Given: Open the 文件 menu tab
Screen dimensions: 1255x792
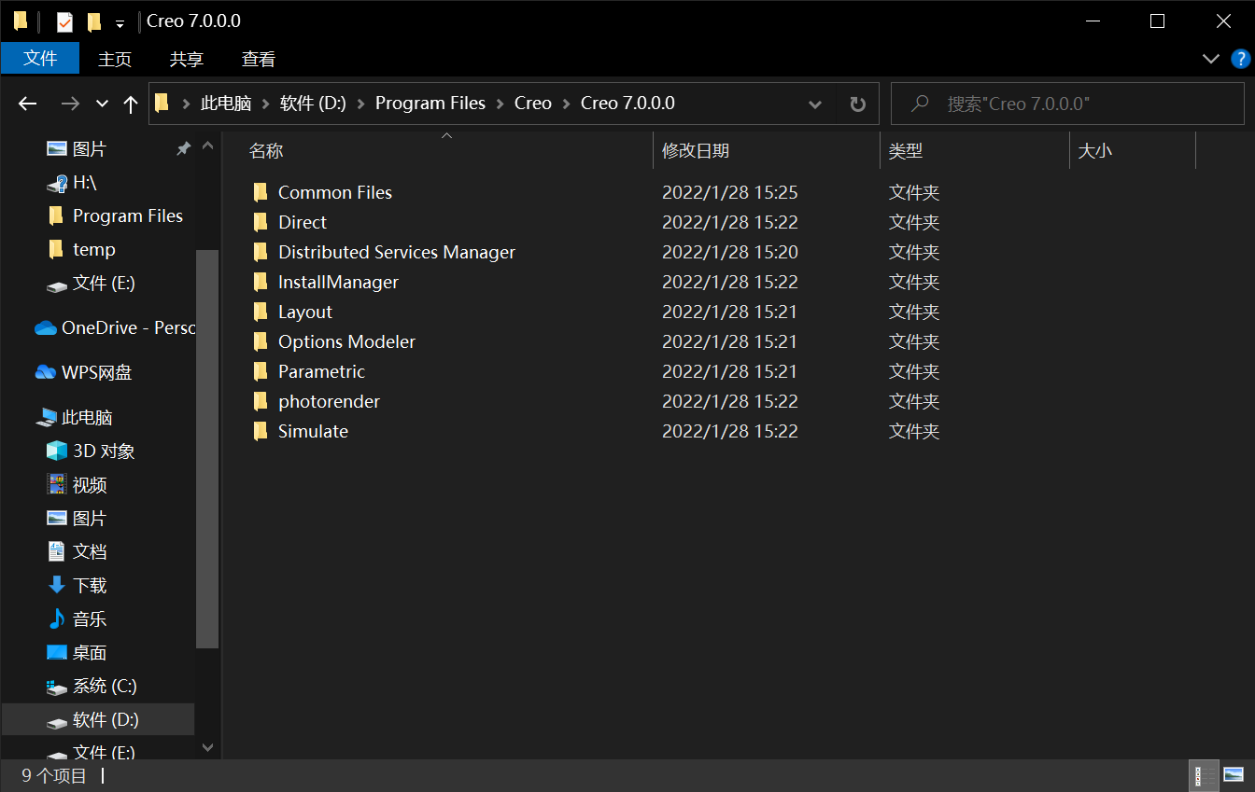Looking at the screenshot, I should pos(40,59).
